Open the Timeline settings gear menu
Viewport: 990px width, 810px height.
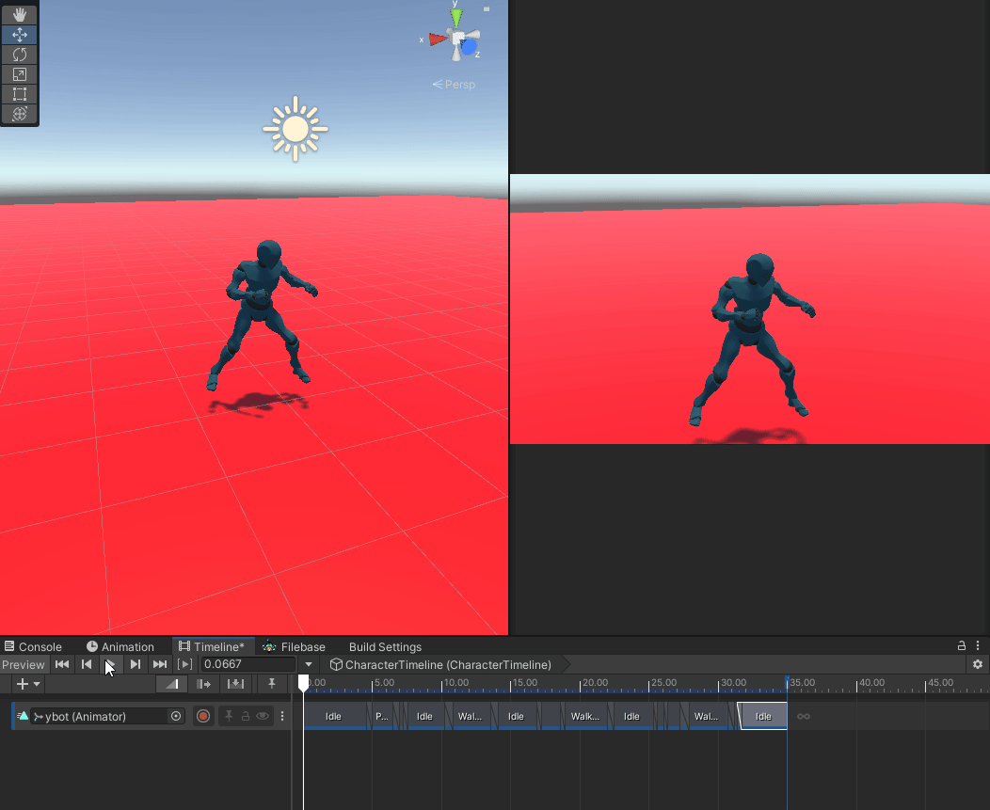tap(978, 664)
